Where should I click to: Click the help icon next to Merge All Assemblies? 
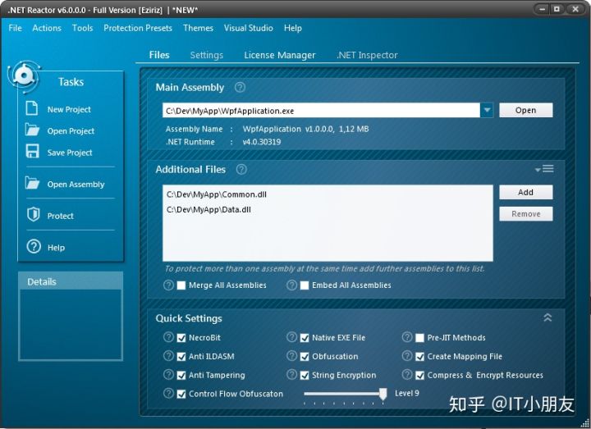coord(168,285)
